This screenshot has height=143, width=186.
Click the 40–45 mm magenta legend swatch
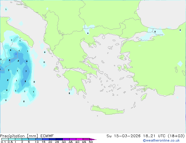[80, 139]
